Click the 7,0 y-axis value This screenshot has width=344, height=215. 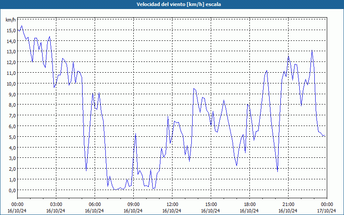12,116
